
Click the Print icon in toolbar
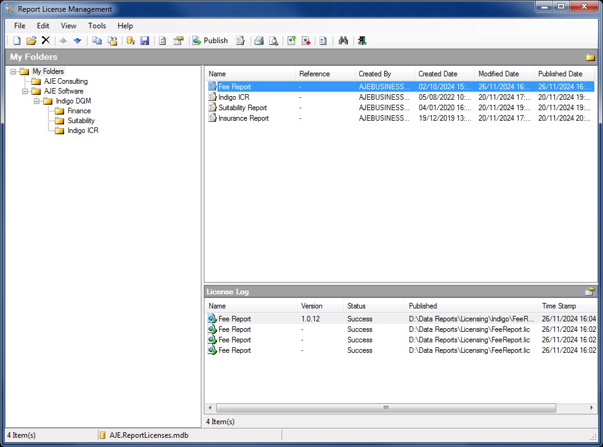259,41
